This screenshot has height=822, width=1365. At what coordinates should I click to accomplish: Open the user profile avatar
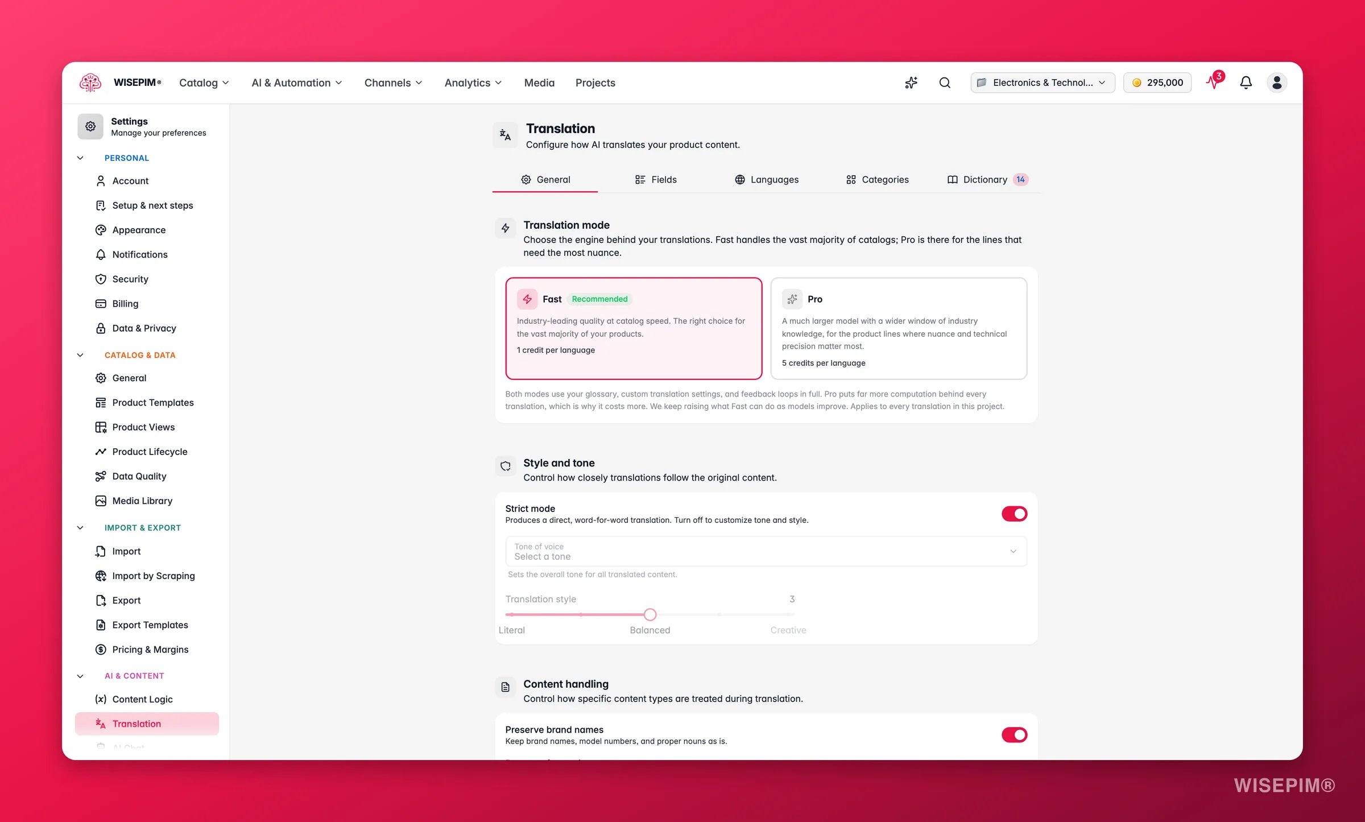1277,82
